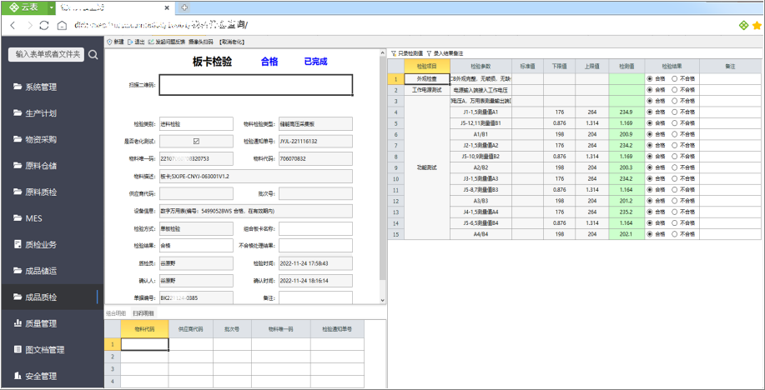The width and height of the screenshot is (765, 390).
Task: Click 退出 in the form toolbar
Action: tap(136, 42)
